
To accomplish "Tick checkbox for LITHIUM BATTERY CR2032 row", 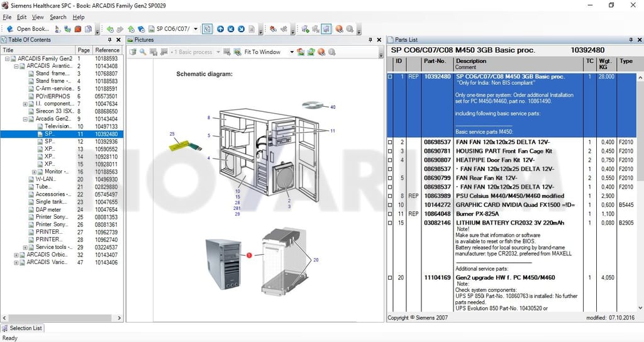I will pyautogui.click(x=390, y=223).
